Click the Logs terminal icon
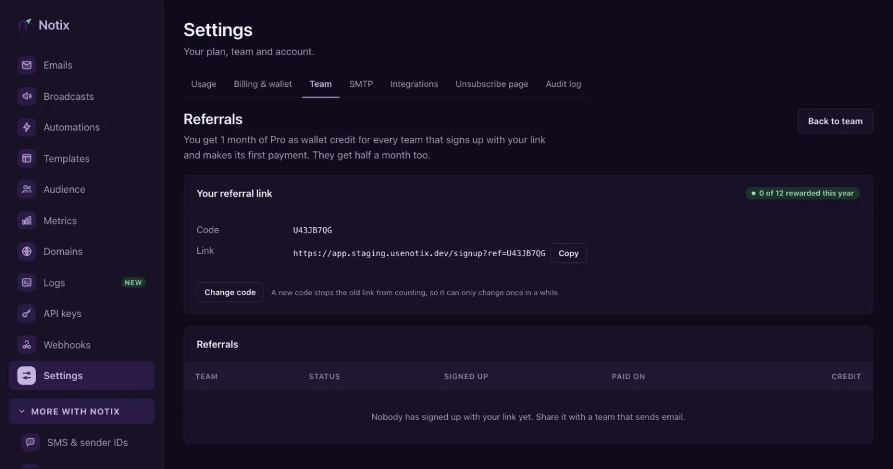 [27, 282]
